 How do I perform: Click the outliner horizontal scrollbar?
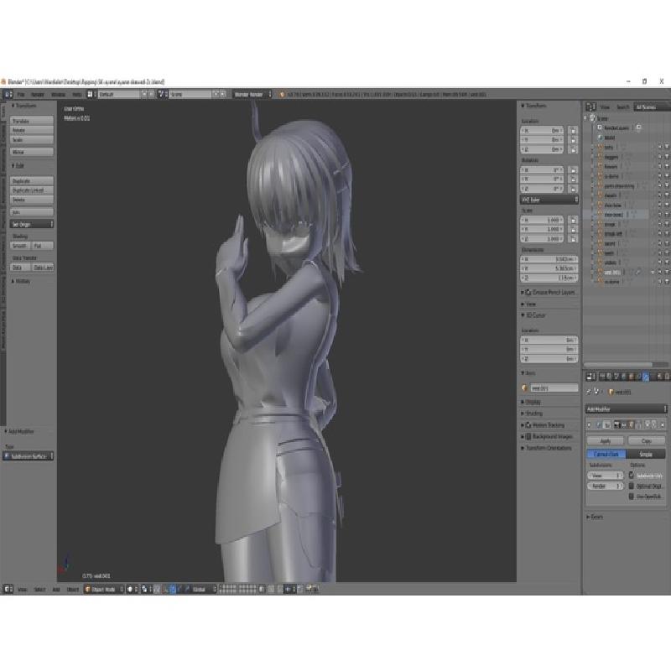[618, 365]
